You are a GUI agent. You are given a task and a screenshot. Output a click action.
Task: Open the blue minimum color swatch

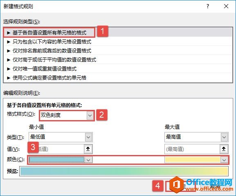click(57, 160)
